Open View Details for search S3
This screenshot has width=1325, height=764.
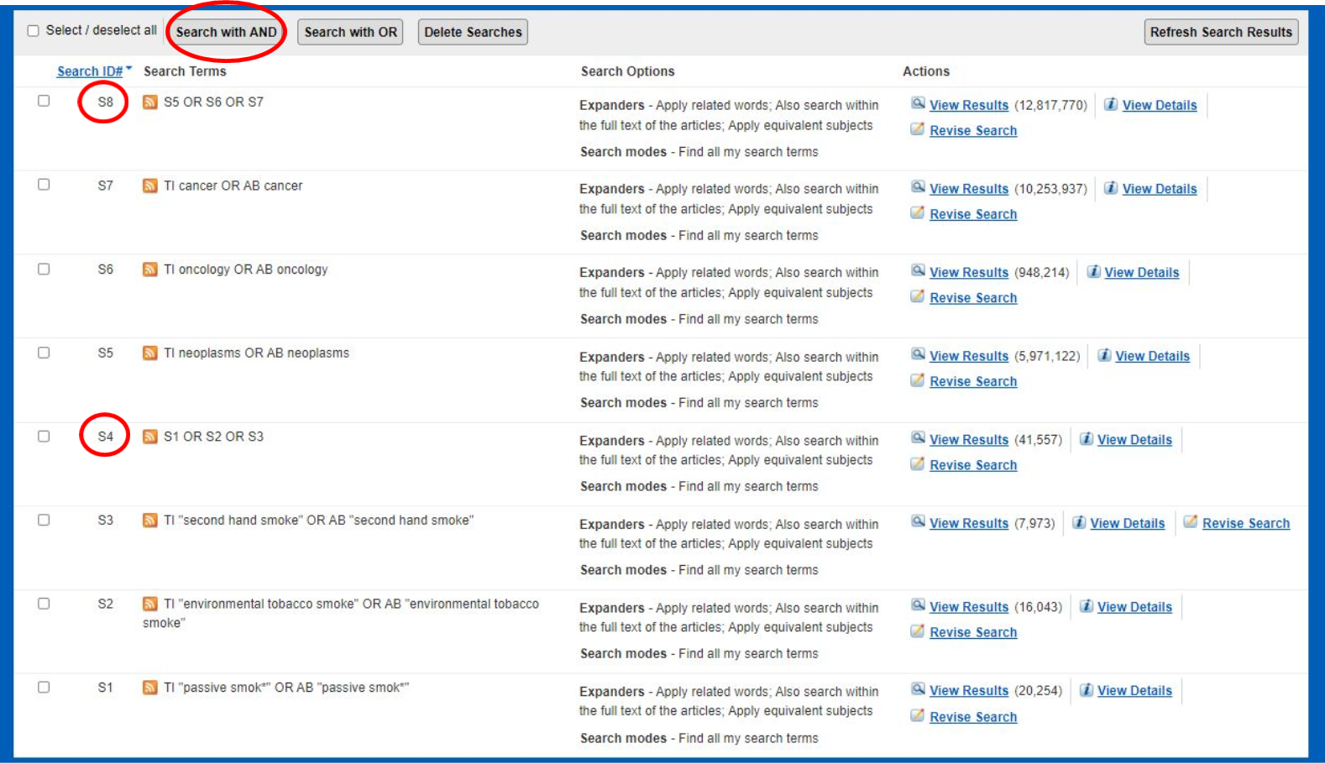1128,523
